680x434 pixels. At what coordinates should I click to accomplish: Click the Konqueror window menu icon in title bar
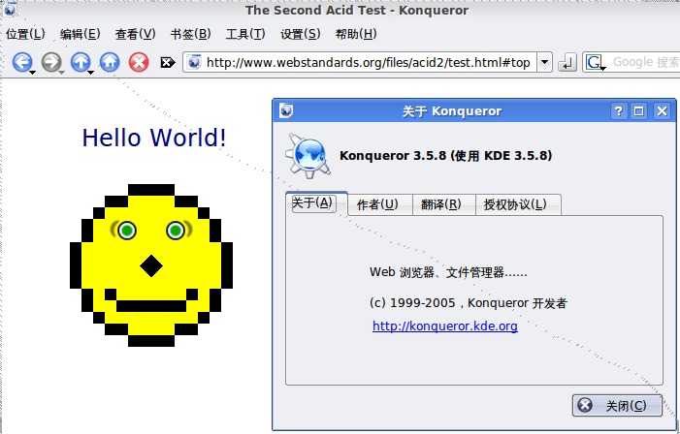click(x=10, y=10)
